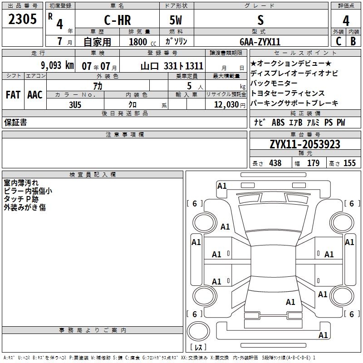Select registration number 山口 331ト1311
This screenshot has height=363, width=363.
click(172, 66)
